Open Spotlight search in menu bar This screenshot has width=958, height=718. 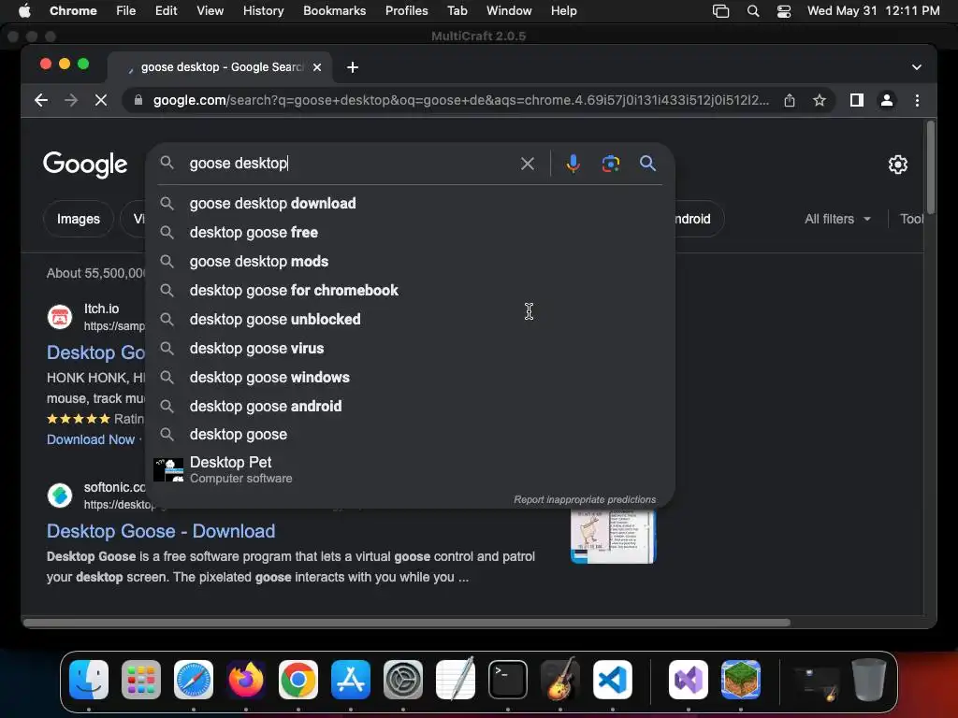click(753, 11)
